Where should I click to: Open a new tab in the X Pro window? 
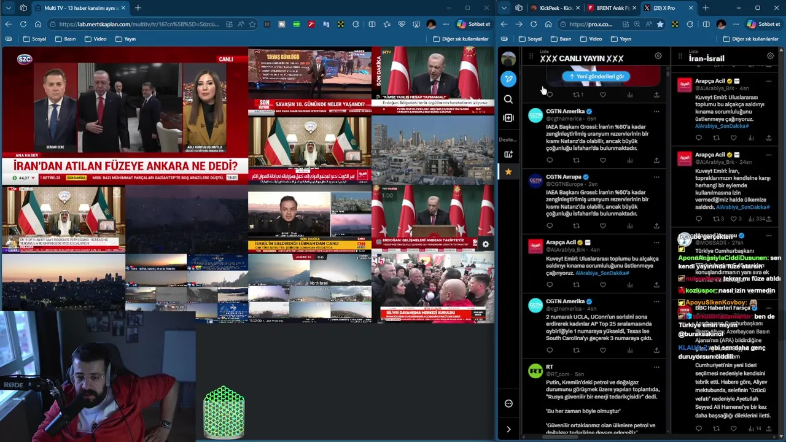(x=706, y=8)
